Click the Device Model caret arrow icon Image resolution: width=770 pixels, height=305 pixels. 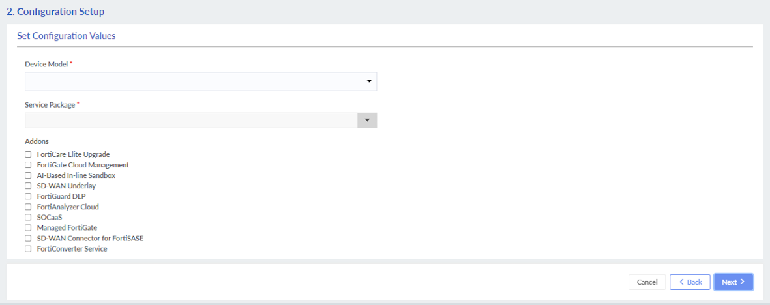point(369,81)
